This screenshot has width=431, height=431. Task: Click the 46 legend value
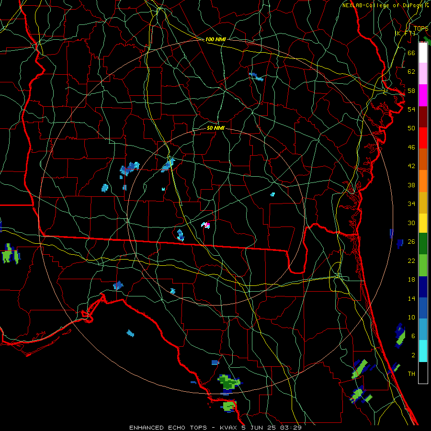[x=411, y=147]
